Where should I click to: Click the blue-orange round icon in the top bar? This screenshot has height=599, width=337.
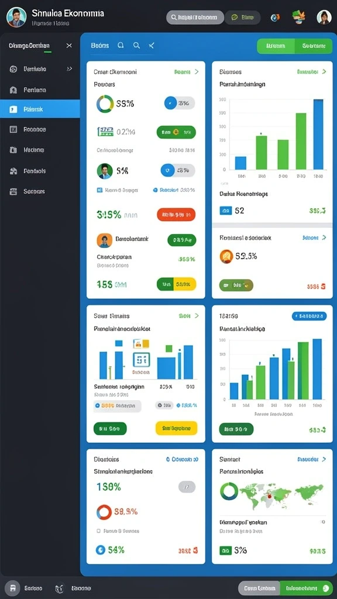click(275, 17)
